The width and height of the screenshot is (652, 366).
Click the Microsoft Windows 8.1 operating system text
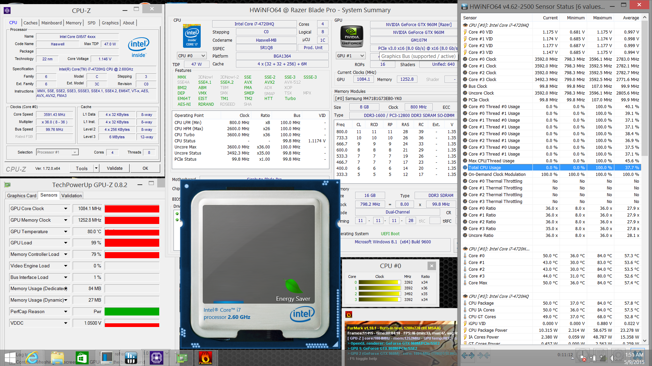click(x=393, y=242)
